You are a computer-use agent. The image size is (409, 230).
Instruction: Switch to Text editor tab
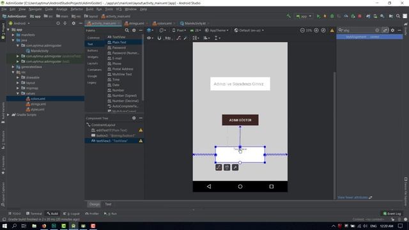pyautogui.click(x=108, y=204)
